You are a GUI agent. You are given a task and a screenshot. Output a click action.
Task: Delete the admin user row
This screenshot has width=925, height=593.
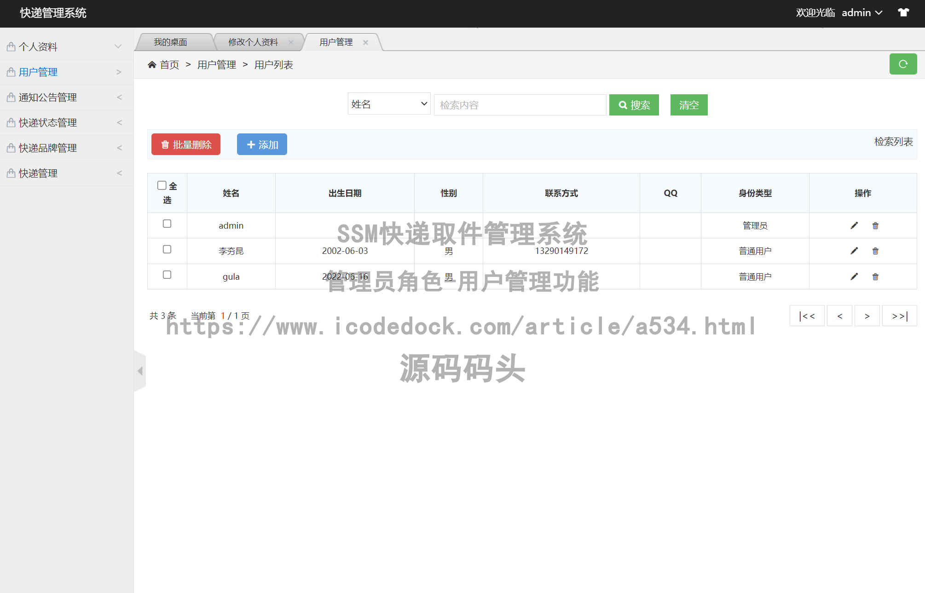point(875,225)
